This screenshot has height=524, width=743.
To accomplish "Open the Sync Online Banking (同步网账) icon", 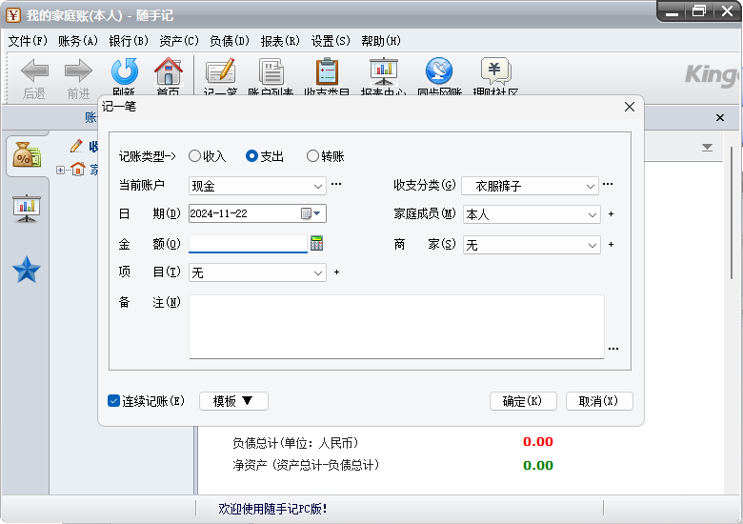I will 439,74.
